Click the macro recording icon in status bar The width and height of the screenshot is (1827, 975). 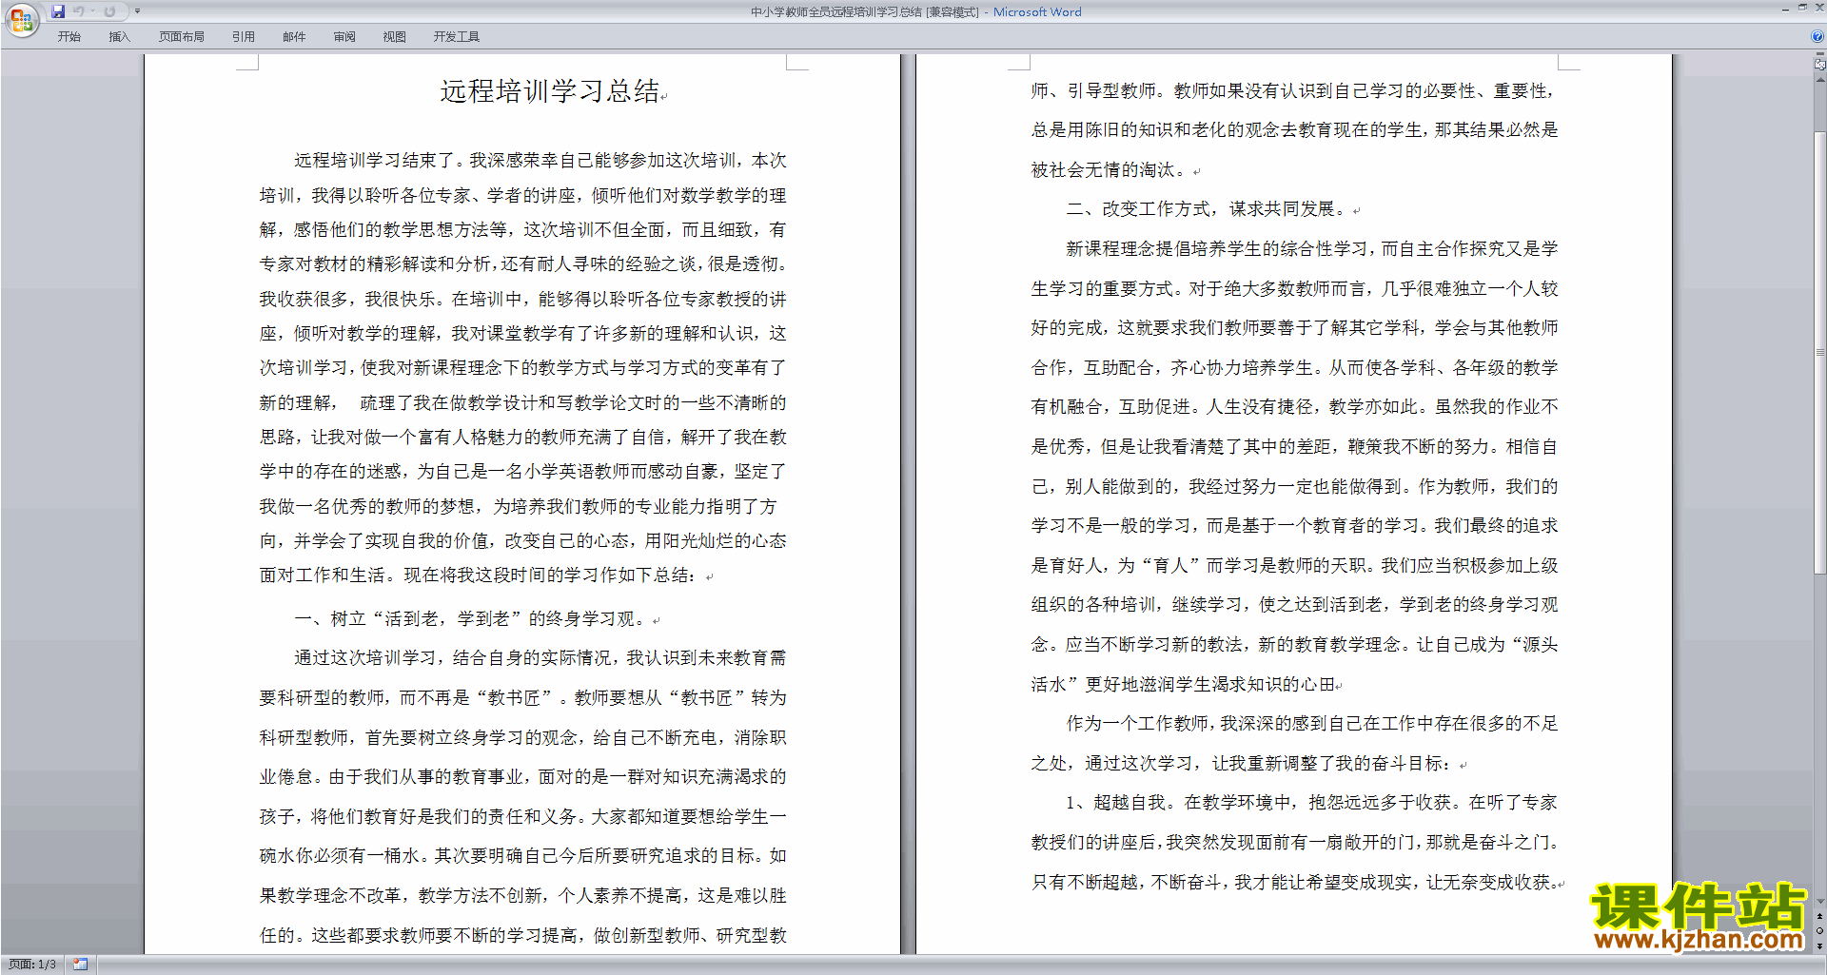pyautogui.click(x=81, y=965)
